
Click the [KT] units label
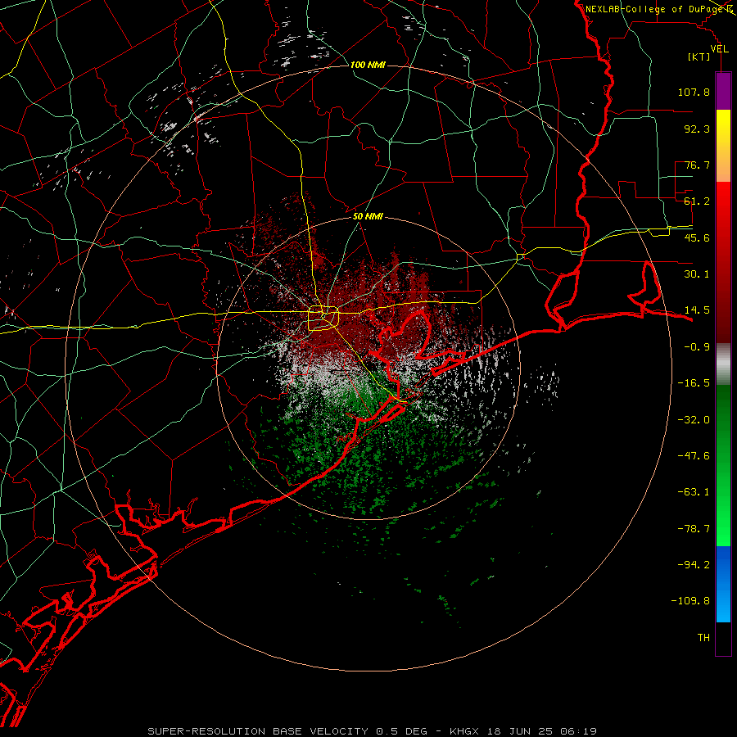699,57
